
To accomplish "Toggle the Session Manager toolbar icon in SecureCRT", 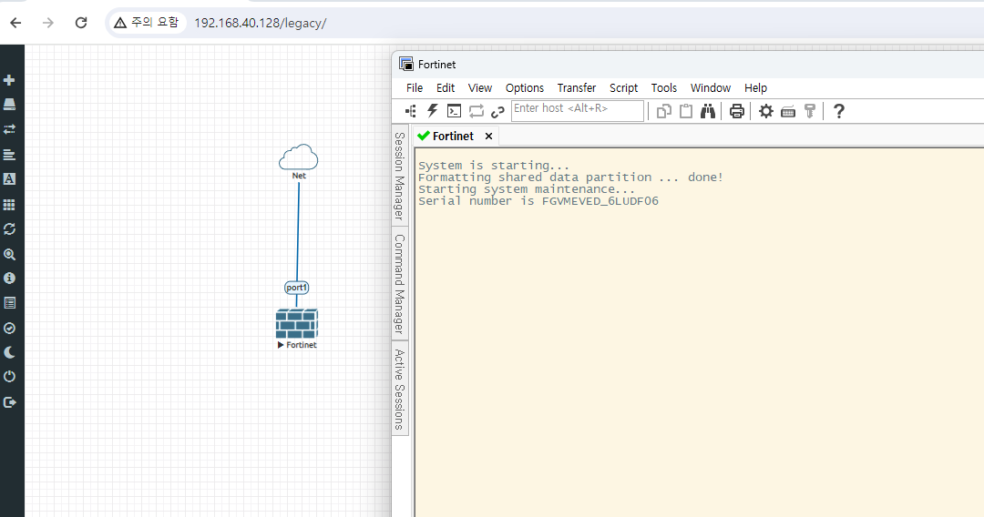I will pyautogui.click(x=410, y=112).
